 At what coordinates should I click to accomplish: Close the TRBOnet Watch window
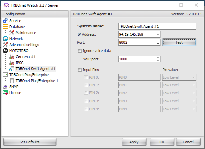click(196, 5)
